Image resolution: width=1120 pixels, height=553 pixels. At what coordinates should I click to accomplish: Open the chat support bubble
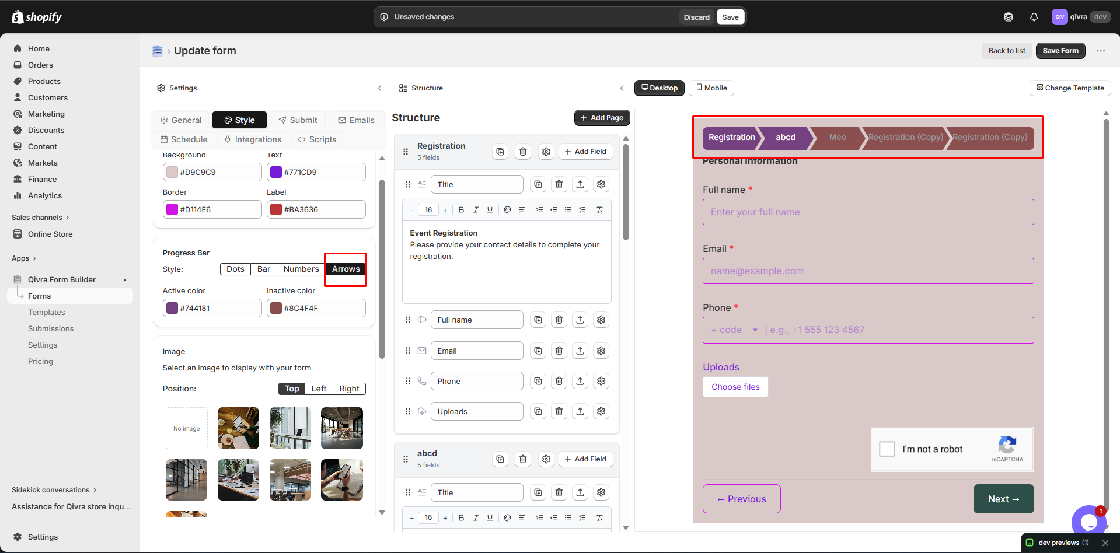pyautogui.click(x=1088, y=521)
